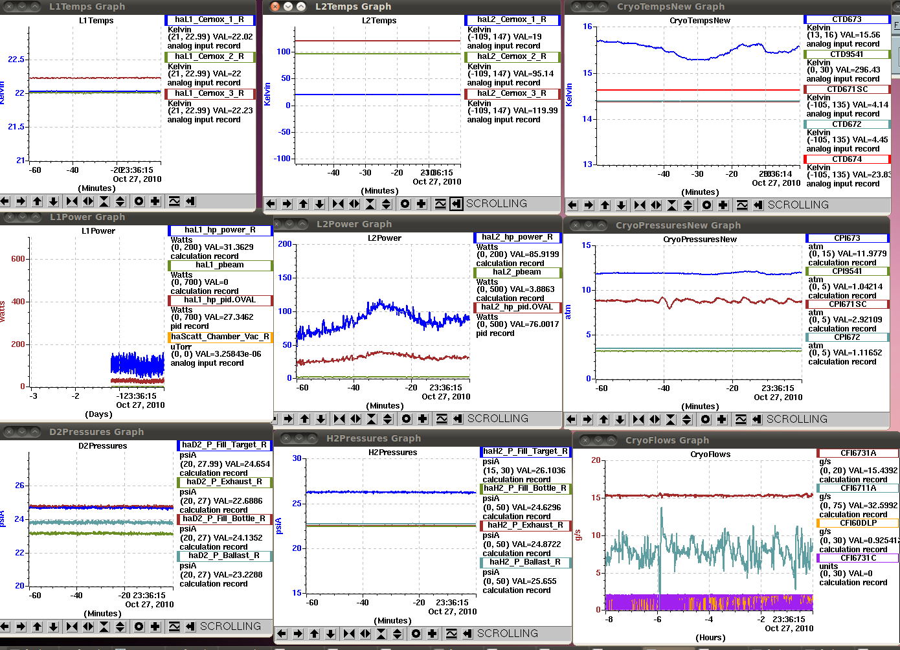Screen dimensions: 900x650
Task: Zoom out time axis in D2Pressures toolbar
Action: coord(88,627)
